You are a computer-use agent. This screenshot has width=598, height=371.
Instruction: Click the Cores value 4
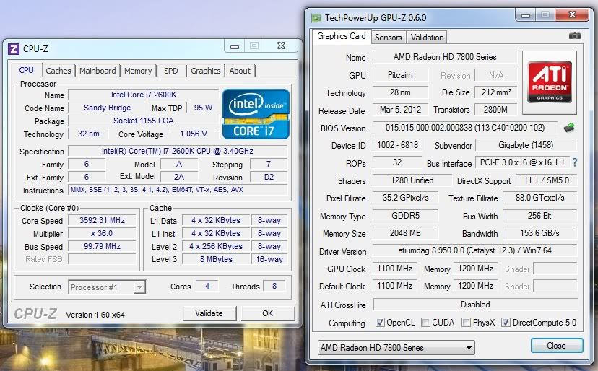[207, 286]
